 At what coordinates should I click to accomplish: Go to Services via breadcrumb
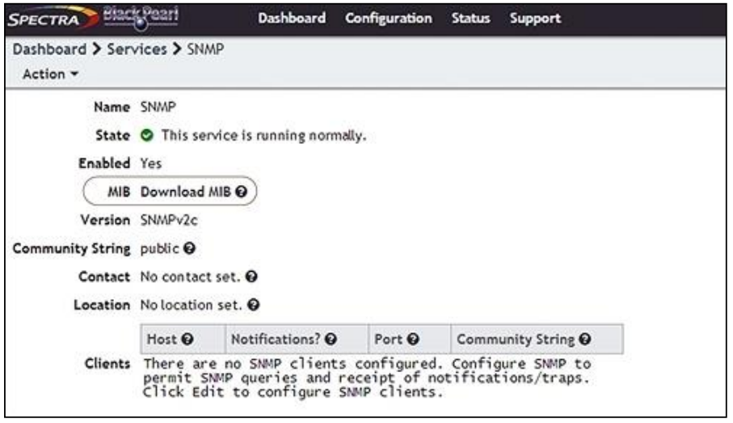click(137, 49)
